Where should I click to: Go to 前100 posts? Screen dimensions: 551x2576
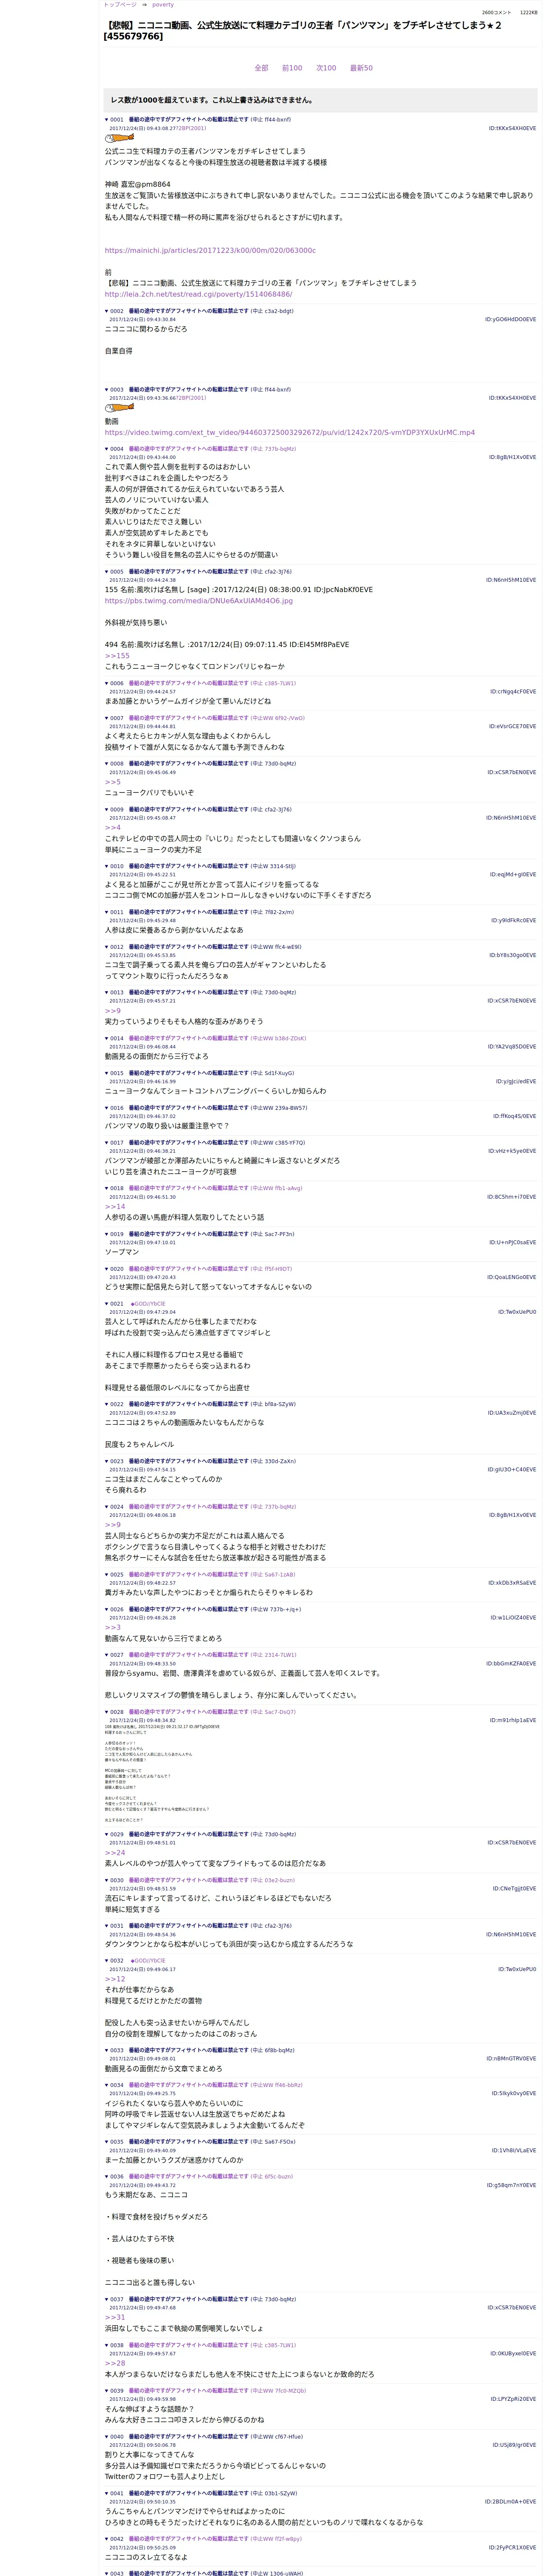coord(292,68)
